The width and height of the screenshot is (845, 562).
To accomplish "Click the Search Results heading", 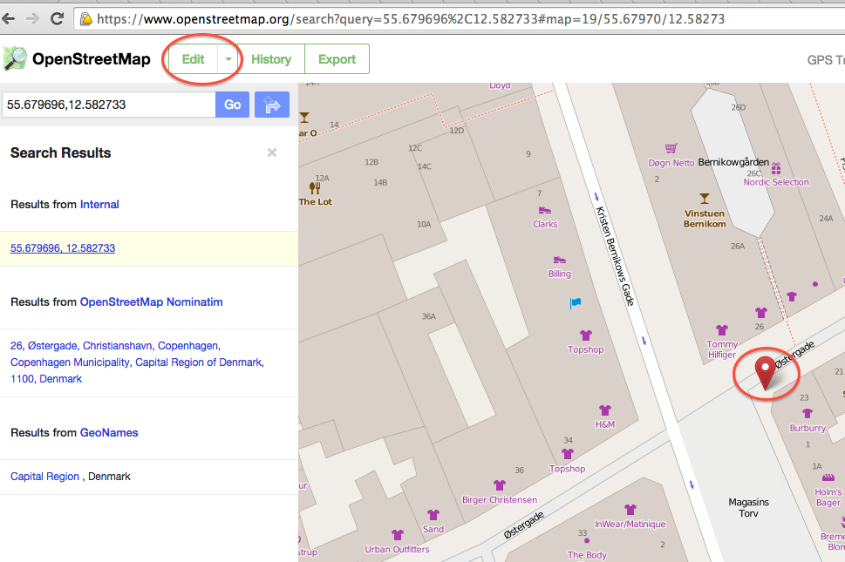I will pyautogui.click(x=60, y=152).
